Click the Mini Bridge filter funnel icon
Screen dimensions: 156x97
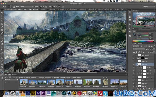tap(104, 77)
